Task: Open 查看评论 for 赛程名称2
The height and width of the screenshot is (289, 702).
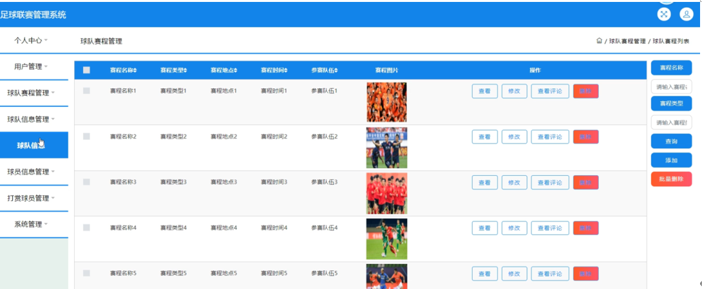Action: point(550,137)
